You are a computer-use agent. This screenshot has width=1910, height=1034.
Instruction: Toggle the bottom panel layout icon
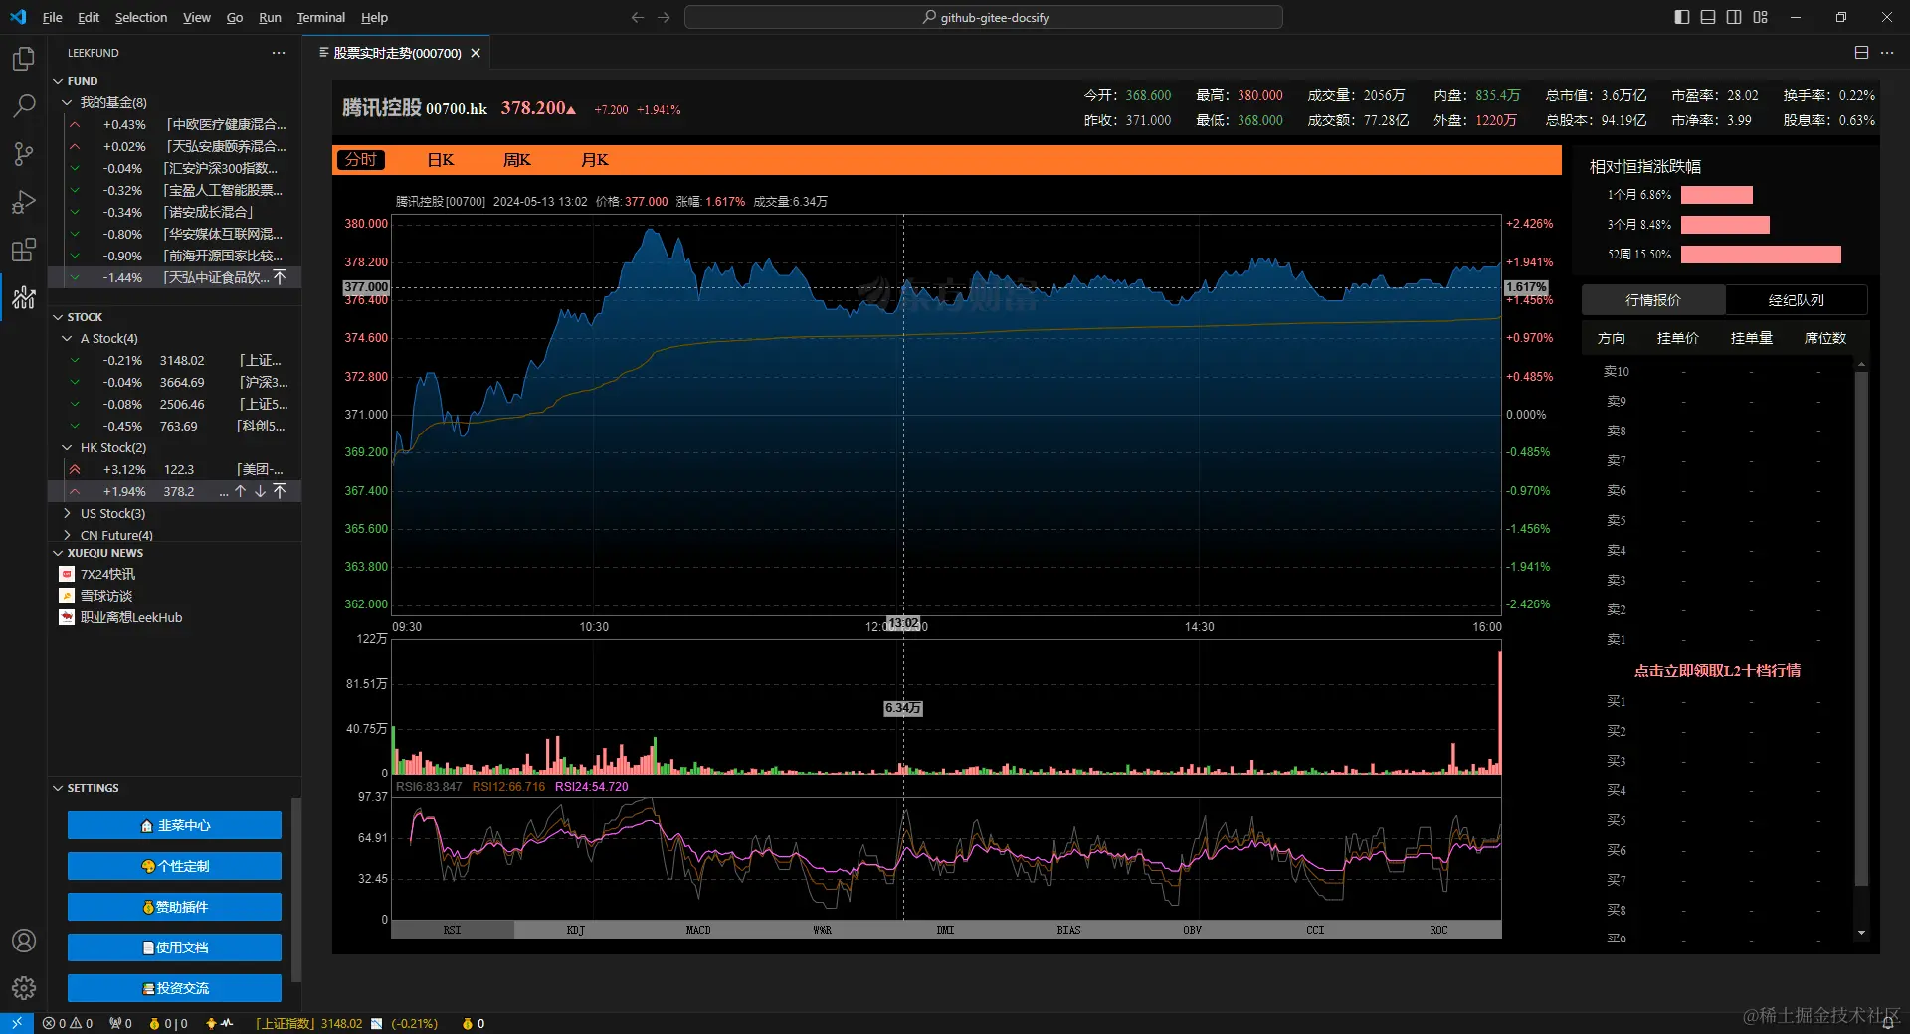(1708, 17)
